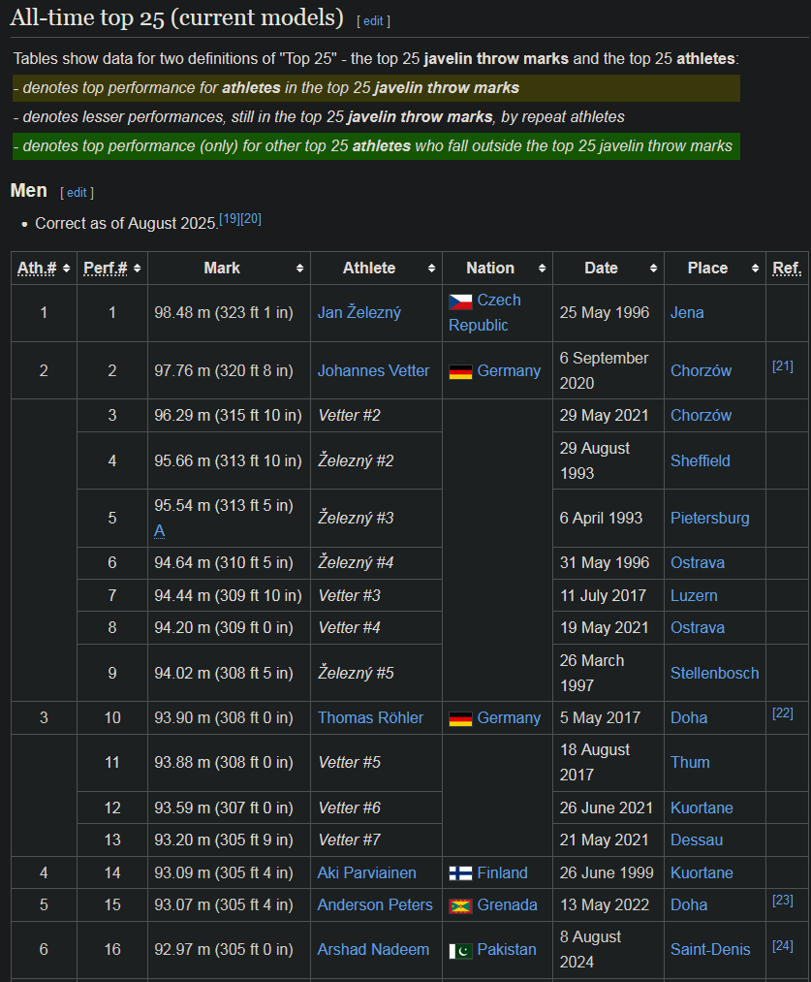
Task: Open the Stellenbosch place link
Action: tap(715, 673)
